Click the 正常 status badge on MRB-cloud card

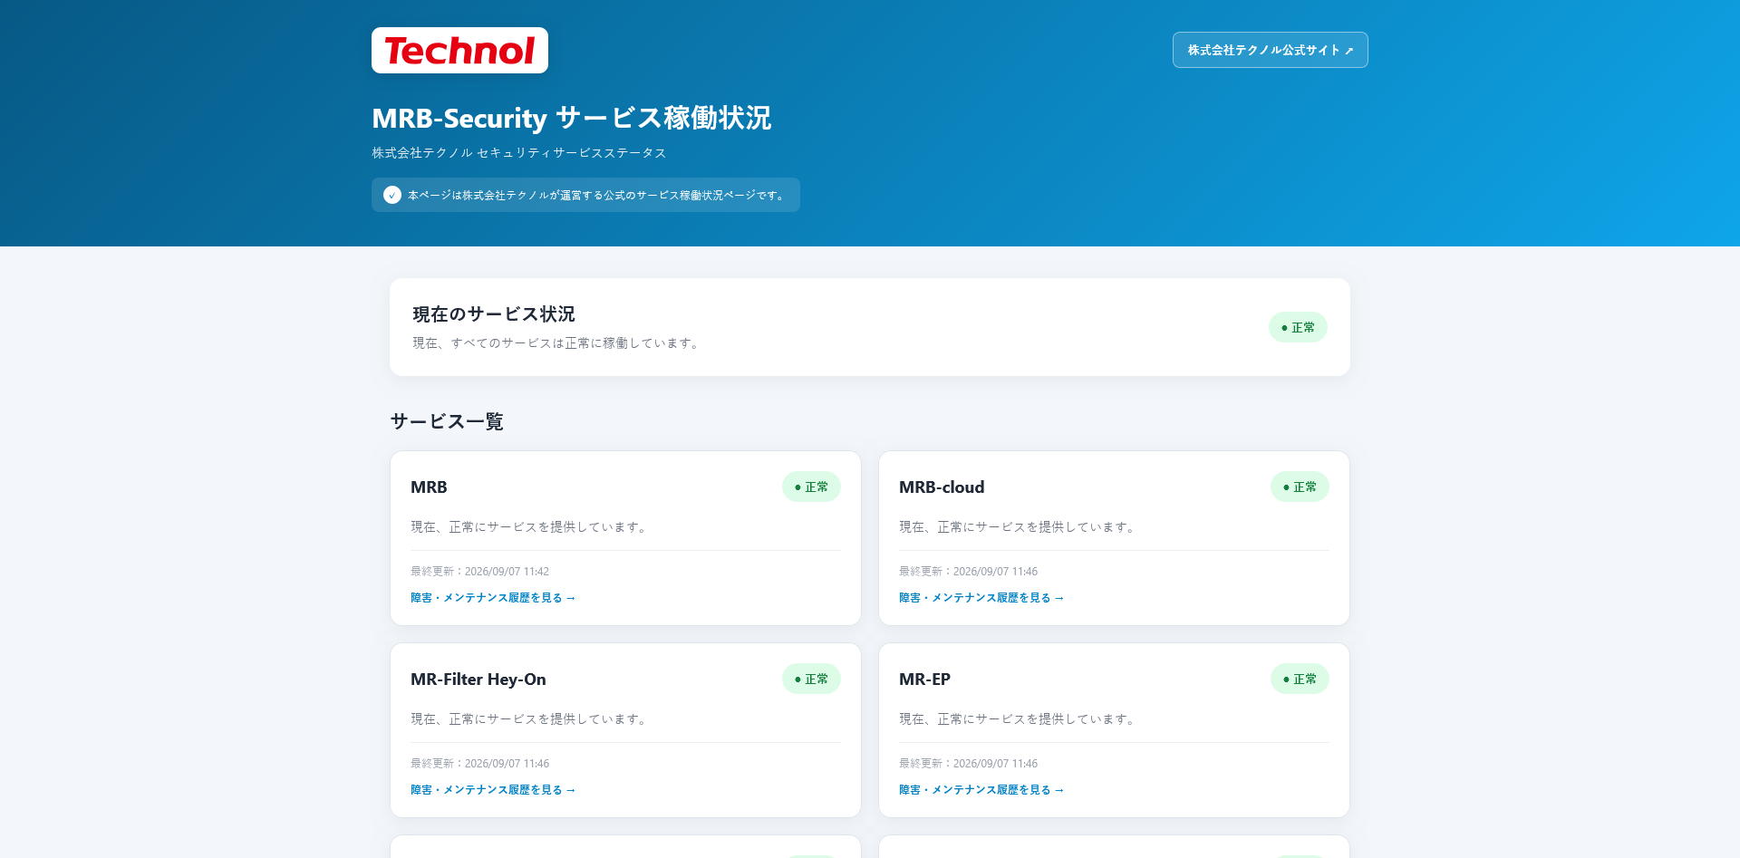(1300, 487)
